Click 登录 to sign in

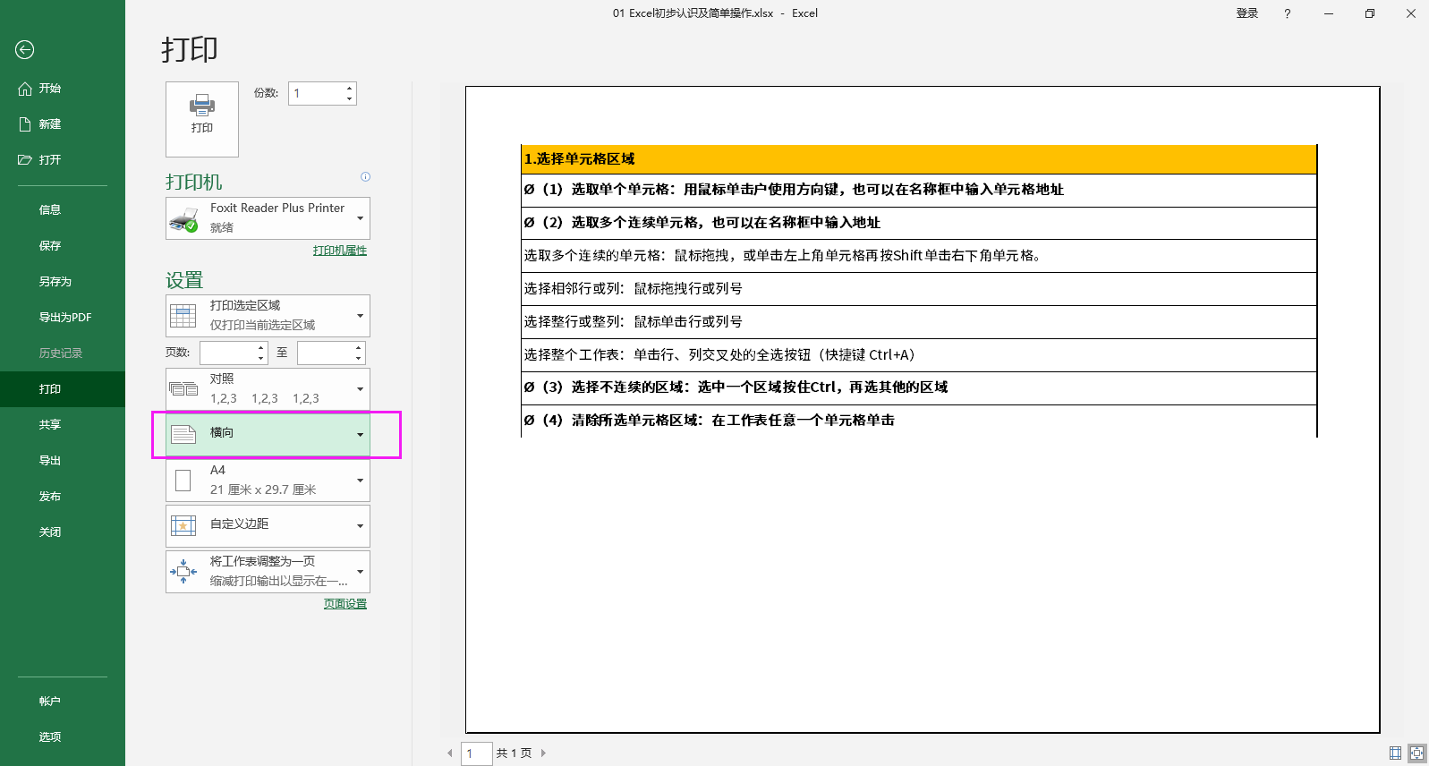pos(1247,13)
